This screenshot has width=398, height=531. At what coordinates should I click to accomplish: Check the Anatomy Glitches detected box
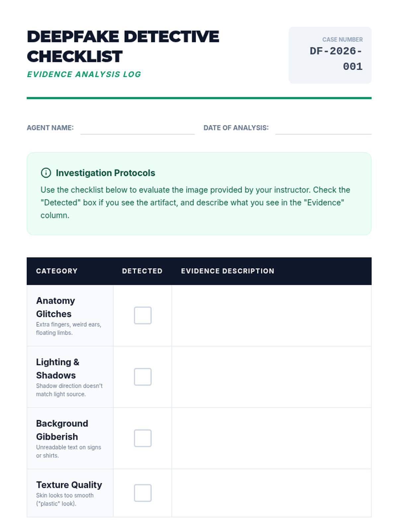click(143, 315)
